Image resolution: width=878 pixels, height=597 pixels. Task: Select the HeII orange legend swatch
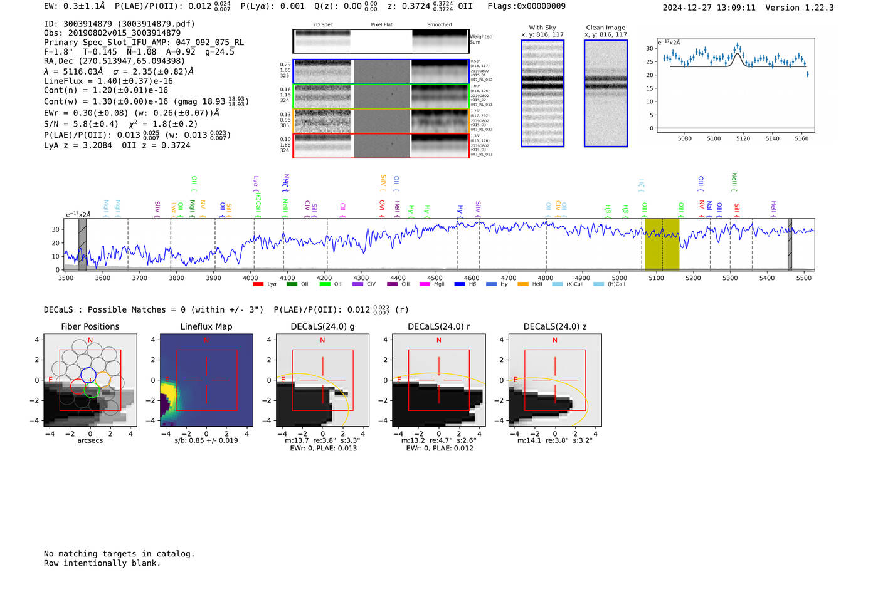(523, 284)
